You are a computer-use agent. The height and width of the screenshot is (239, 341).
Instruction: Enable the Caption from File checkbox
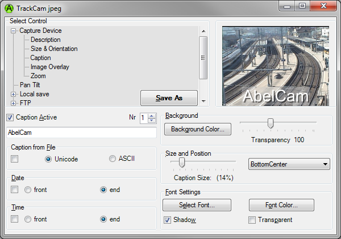point(14,159)
